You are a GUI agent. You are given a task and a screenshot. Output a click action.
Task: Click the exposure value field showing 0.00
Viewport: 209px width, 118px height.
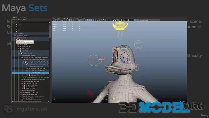pos(124,20)
